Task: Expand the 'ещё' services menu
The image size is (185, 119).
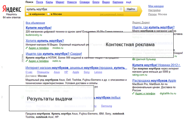Action: click(x=128, y=2)
